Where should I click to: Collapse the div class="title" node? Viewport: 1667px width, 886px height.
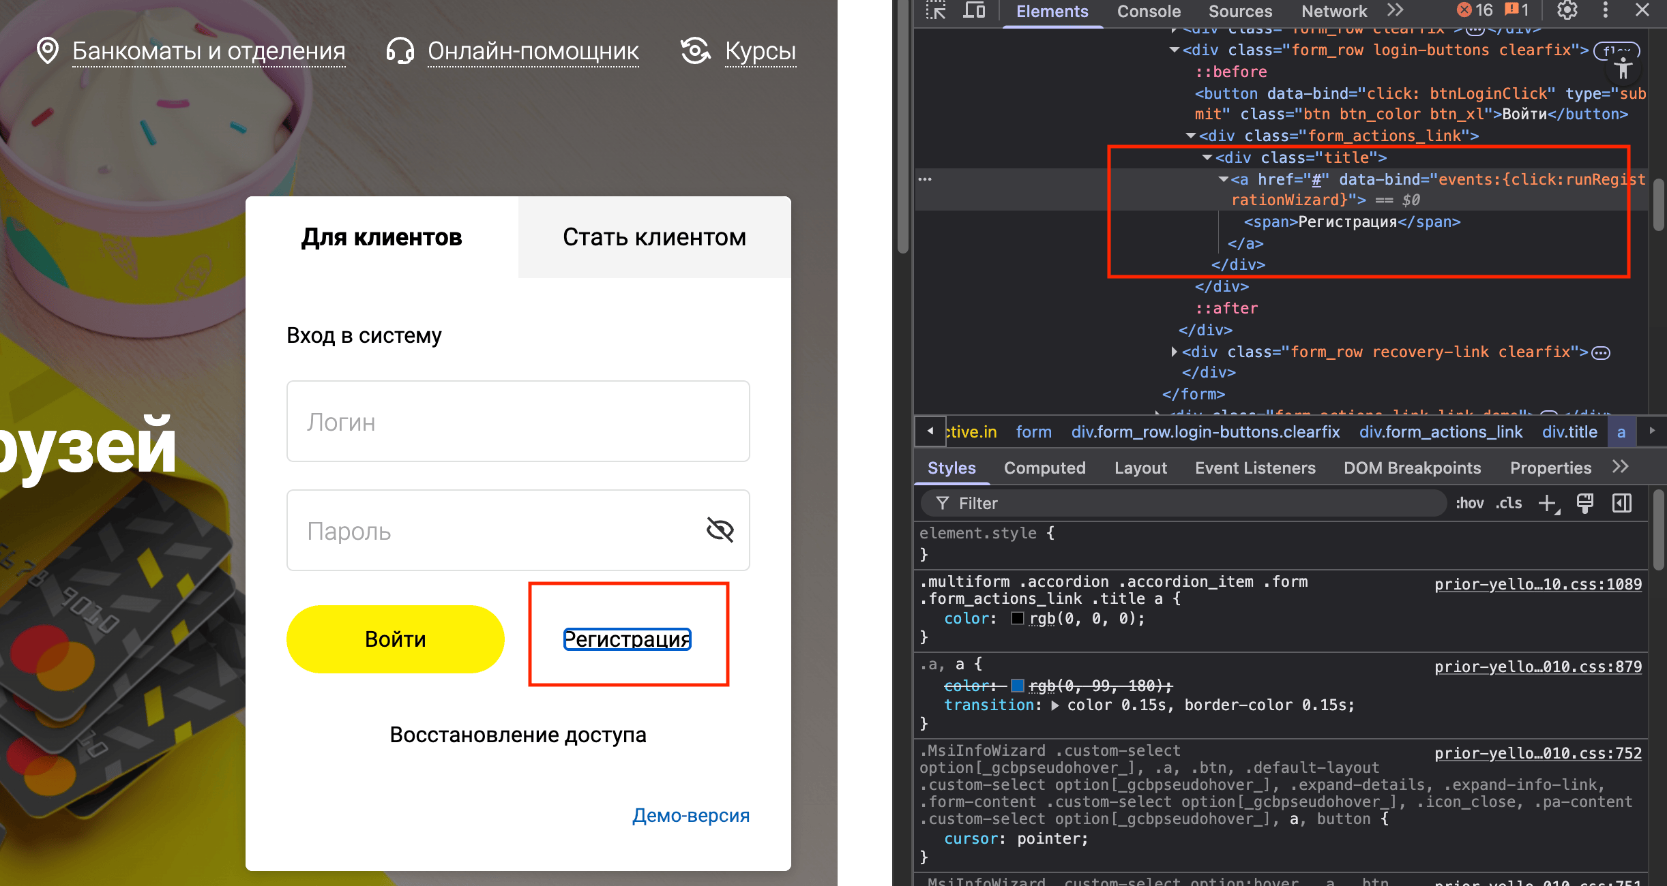point(1207,158)
